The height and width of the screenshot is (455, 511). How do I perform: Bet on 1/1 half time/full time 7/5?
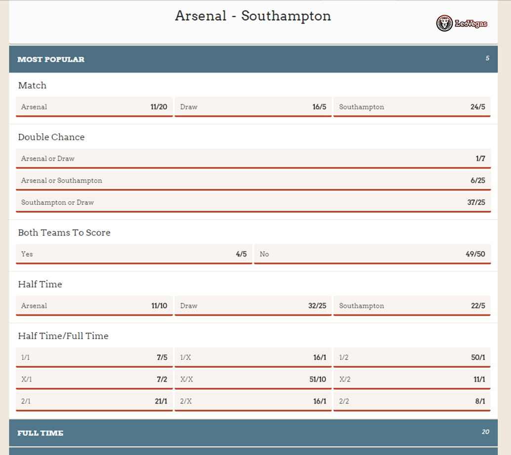(x=94, y=357)
